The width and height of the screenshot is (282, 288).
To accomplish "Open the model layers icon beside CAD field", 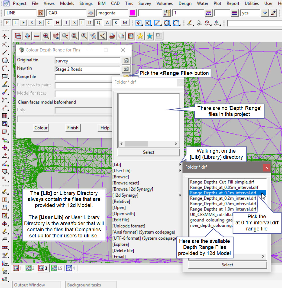I will tap(91, 13).
